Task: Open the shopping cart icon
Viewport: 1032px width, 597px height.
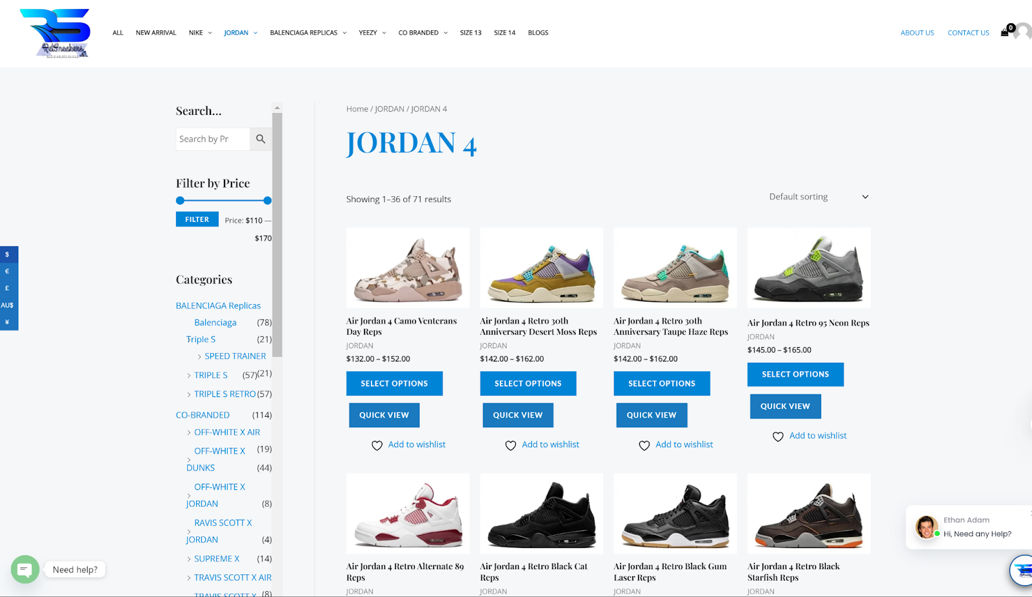Action: (1005, 32)
